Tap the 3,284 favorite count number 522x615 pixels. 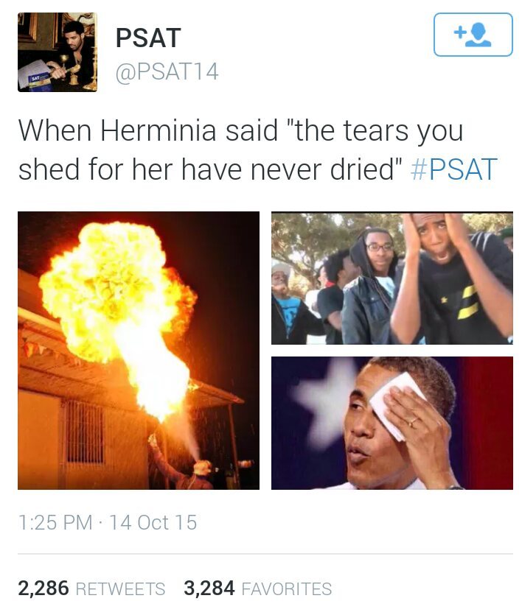[x=209, y=588]
